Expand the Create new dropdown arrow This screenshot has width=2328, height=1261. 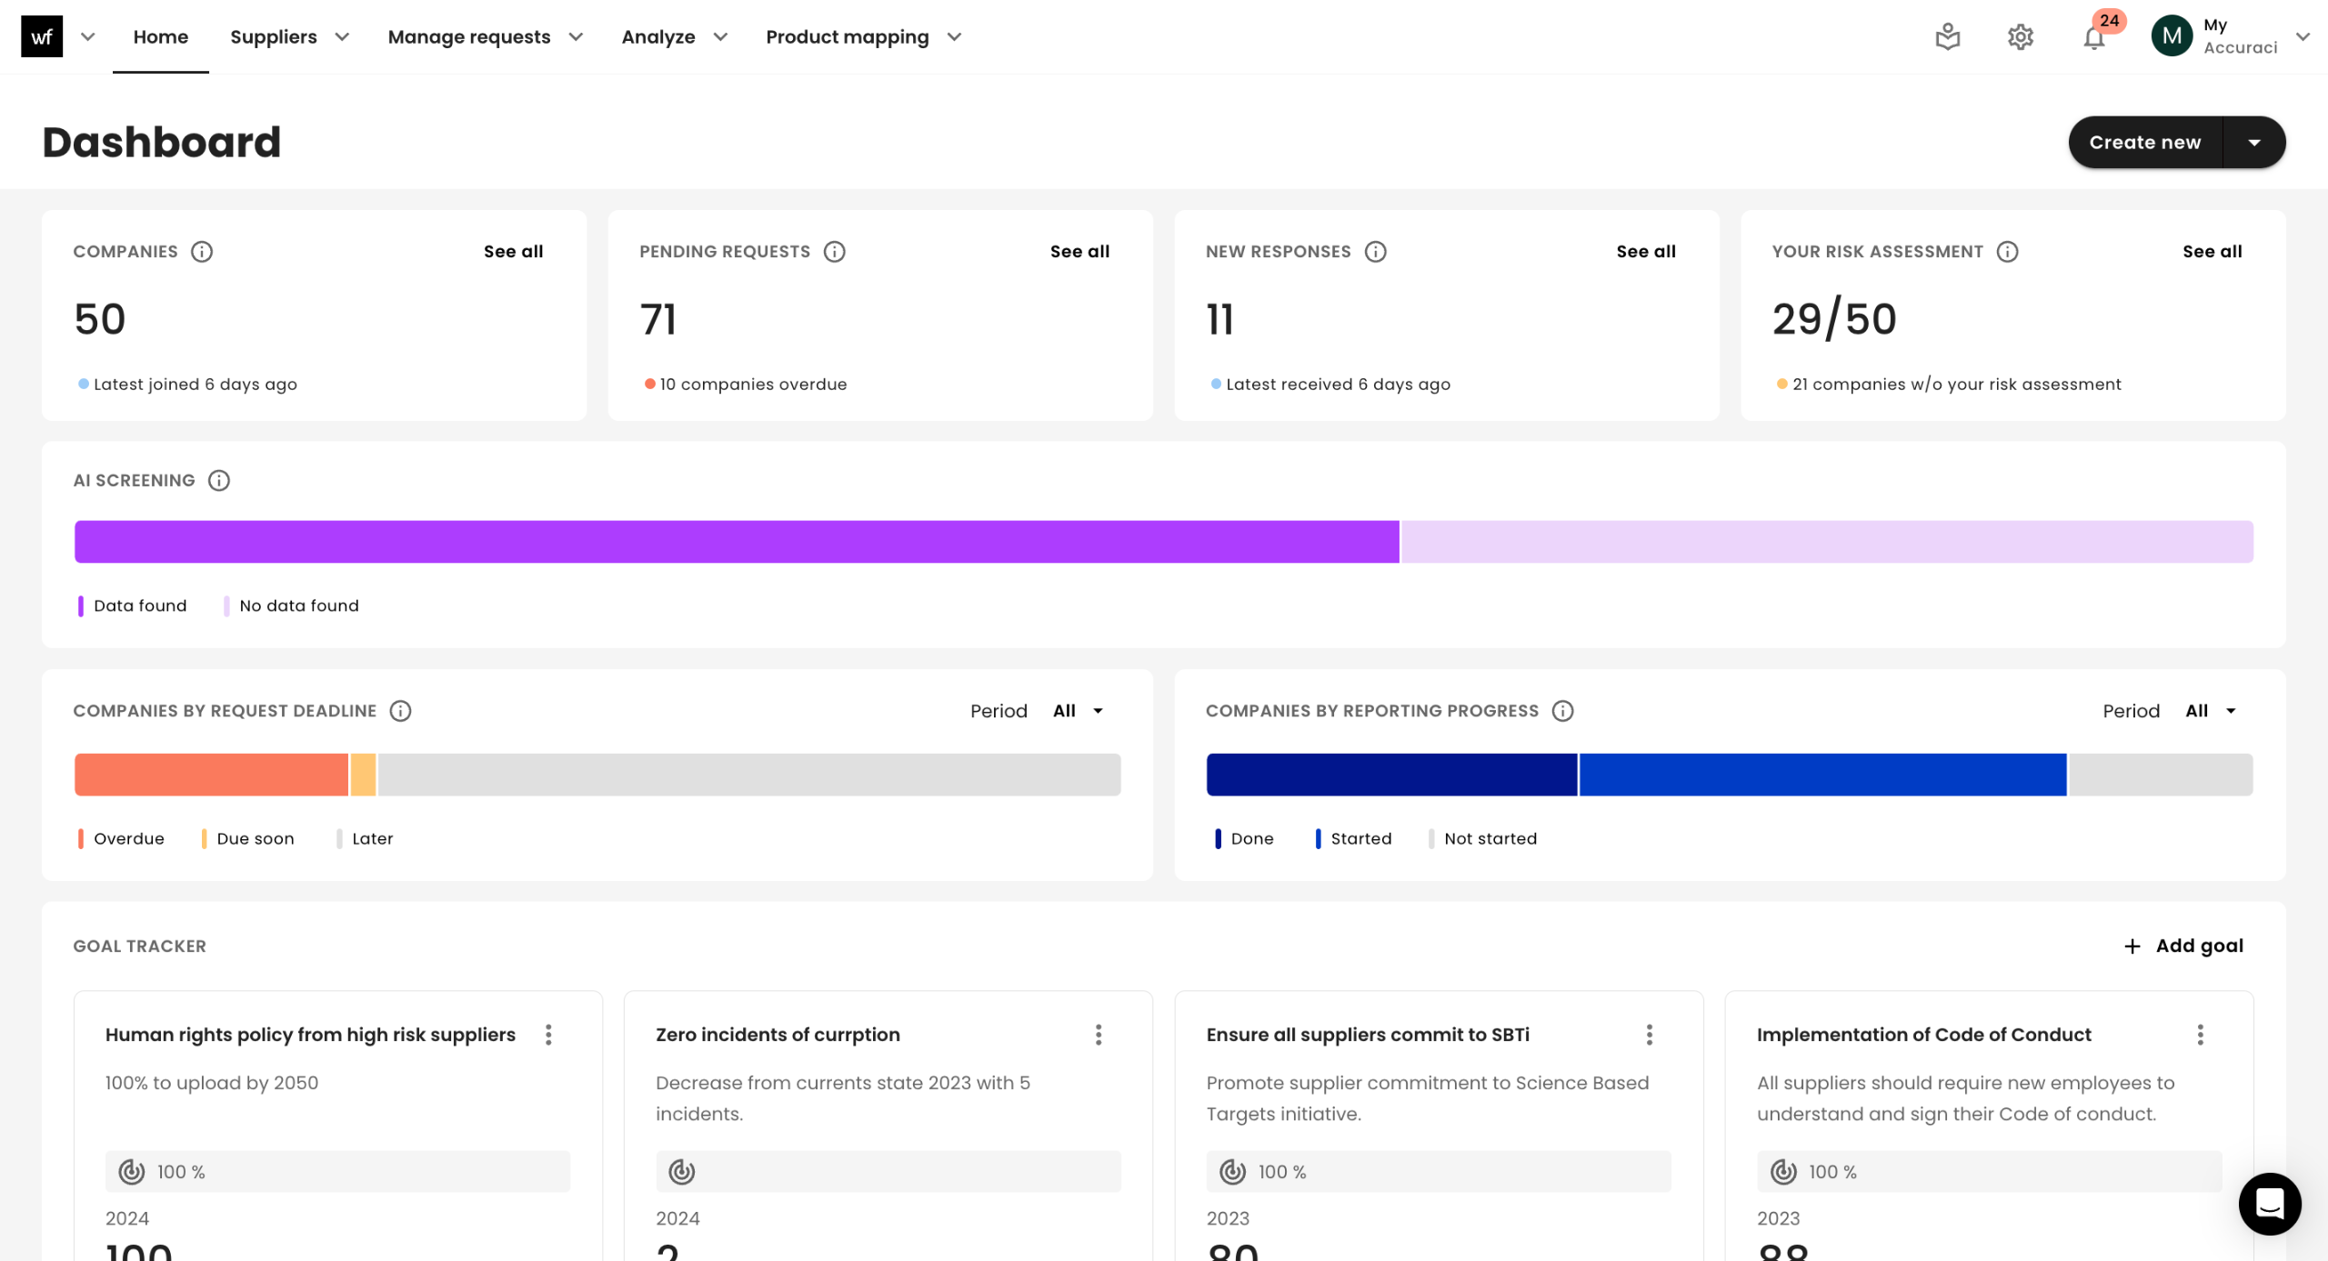pos(2254,143)
